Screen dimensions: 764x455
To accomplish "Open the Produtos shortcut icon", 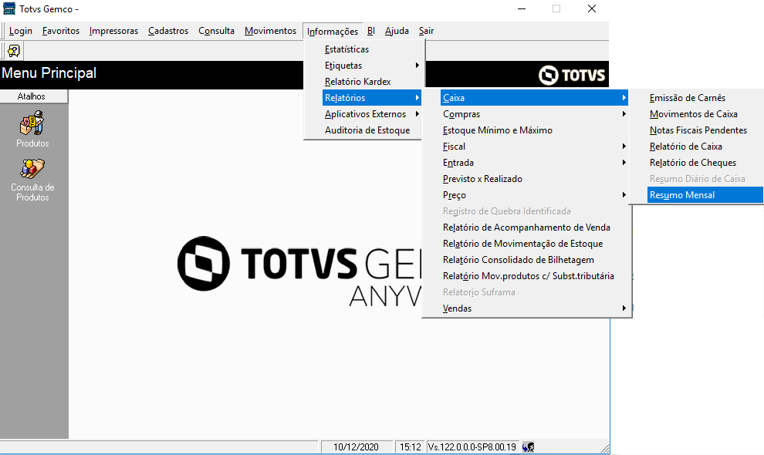I will 32,123.
